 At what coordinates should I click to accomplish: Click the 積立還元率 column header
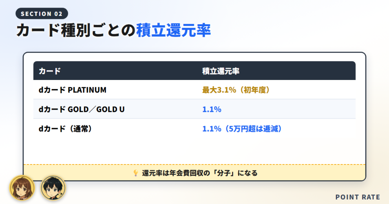221,71
